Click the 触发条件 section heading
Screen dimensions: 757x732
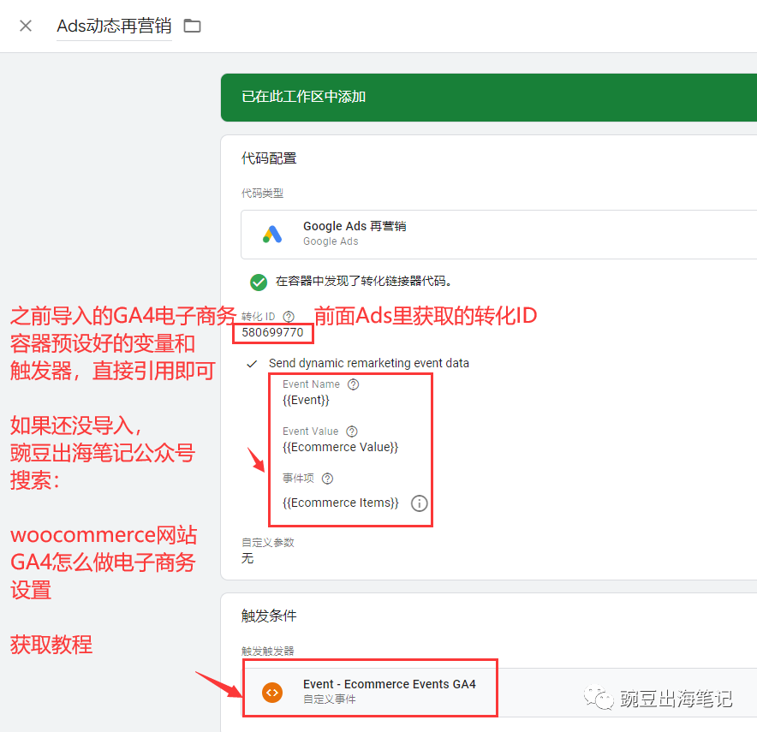coord(269,616)
